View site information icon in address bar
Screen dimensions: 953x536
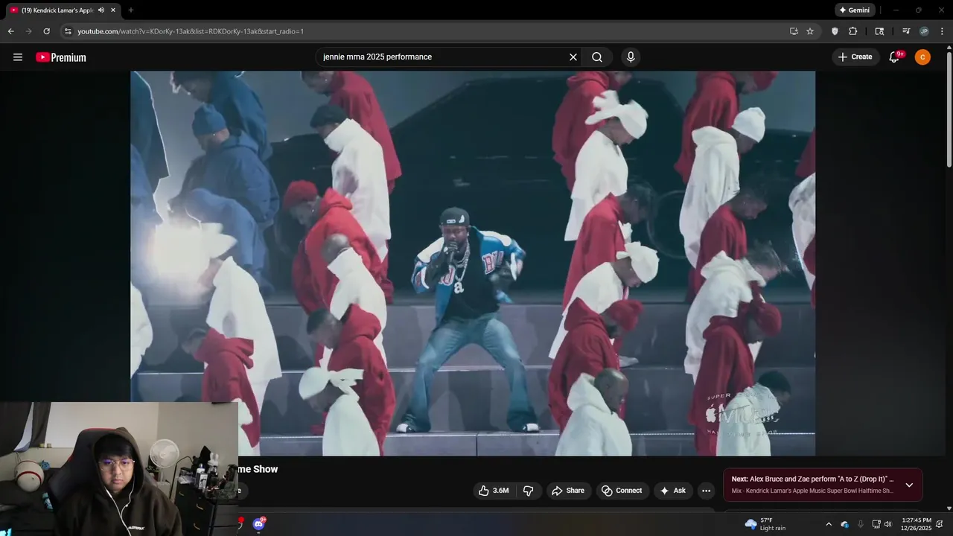(x=68, y=31)
